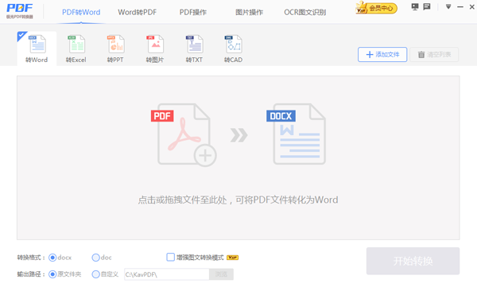
Task: Click the drop area text to add PDF files
Action: 238,200
